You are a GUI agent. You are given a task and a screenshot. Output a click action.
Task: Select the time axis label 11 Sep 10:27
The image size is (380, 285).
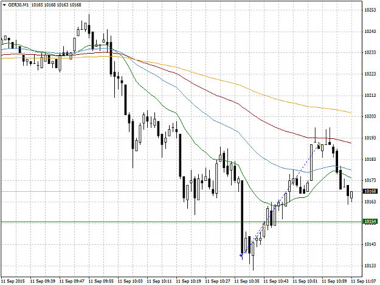[x=218, y=281]
